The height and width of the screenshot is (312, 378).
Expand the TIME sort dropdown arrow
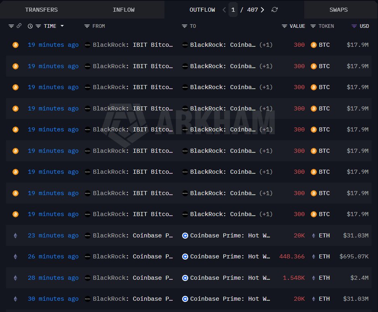click(x=62, y=26)
